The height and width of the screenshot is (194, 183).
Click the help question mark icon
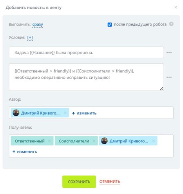pyautogui.click(x=171, y=24)
